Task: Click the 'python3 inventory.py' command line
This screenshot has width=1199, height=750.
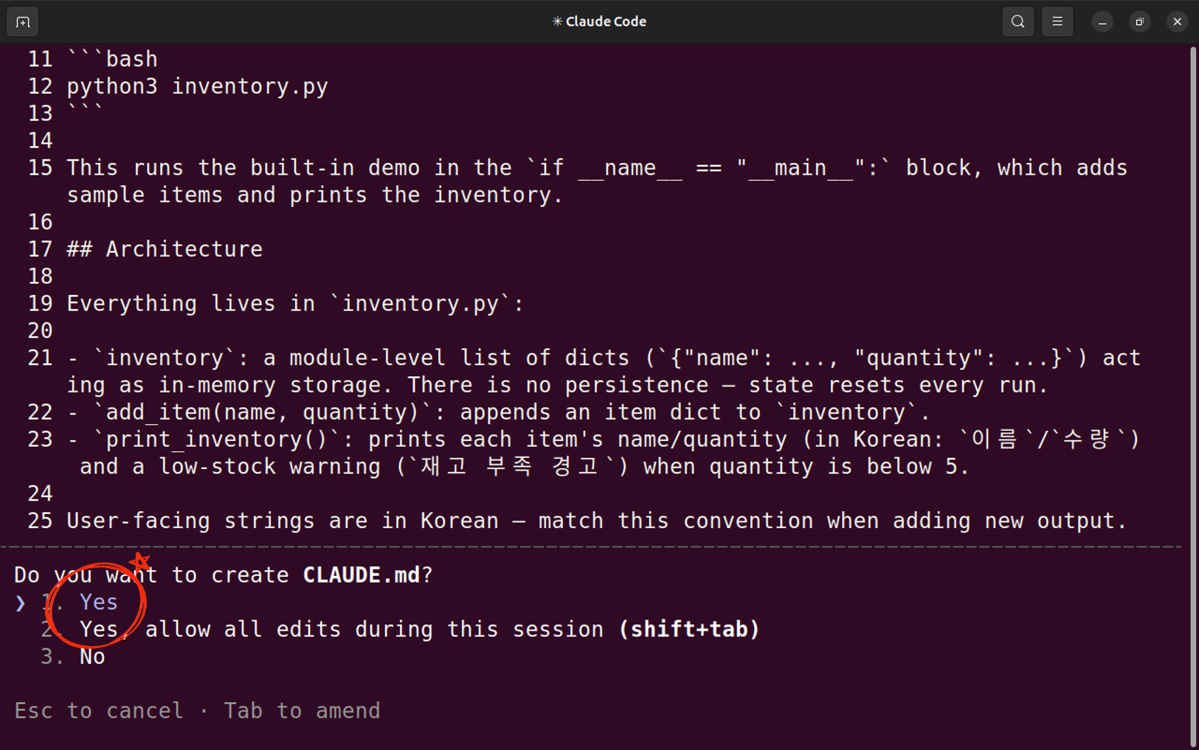Action: 198,86
